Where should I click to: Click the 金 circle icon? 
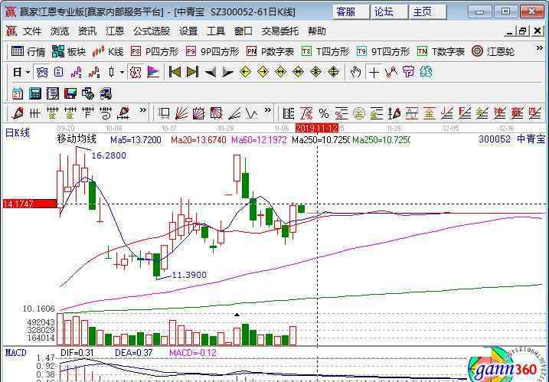pos(358,113)
